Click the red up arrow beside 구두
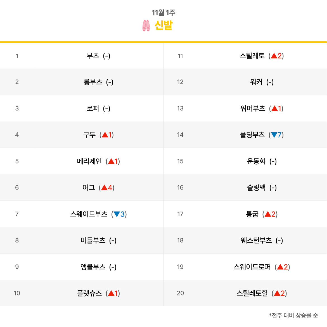This screenshot has width=327, height=327. tap(105, 135)
